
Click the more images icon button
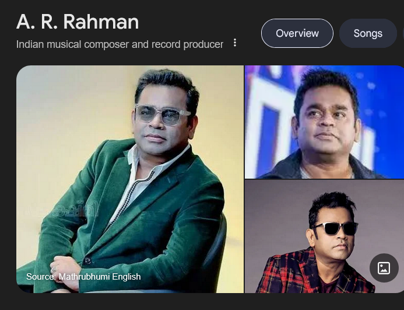(384, 268)
